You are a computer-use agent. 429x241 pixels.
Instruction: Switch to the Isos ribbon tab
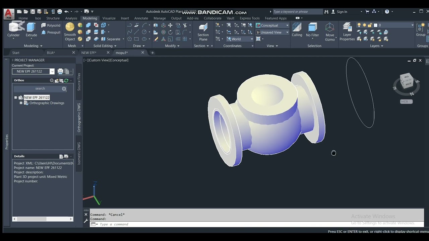[38, 18]
